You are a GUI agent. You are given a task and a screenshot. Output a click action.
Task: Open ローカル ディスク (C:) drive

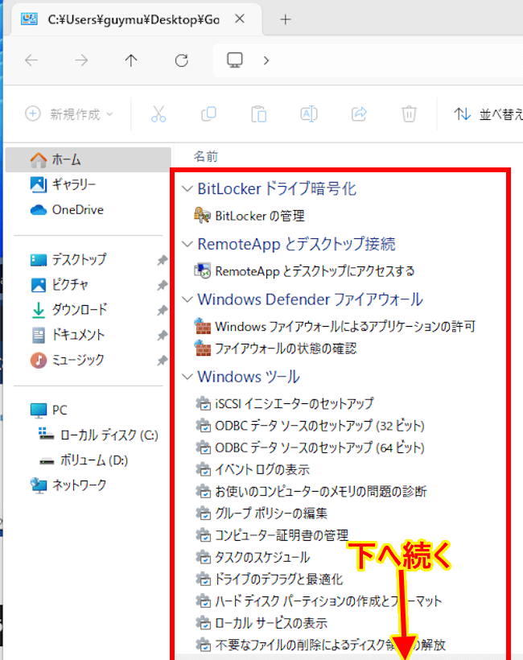[x=98, y=435]
